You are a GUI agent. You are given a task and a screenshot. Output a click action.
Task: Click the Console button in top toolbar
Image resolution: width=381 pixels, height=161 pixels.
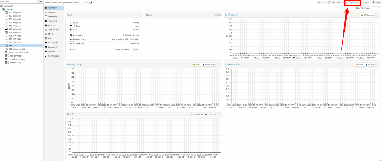(x=351, y=2)
